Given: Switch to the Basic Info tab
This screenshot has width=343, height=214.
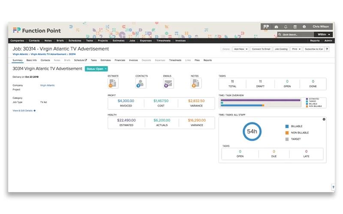Looking at the screenshot, I should (x=31, y=60).
